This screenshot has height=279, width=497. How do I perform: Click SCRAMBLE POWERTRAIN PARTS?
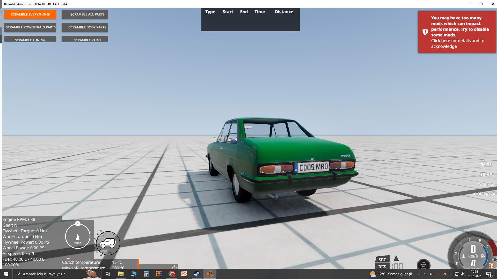click(30, 27)
